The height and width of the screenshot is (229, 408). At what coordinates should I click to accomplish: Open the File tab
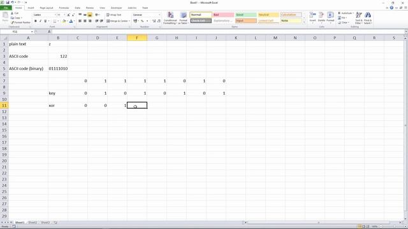pyautogui.click(x=6, y=8)
